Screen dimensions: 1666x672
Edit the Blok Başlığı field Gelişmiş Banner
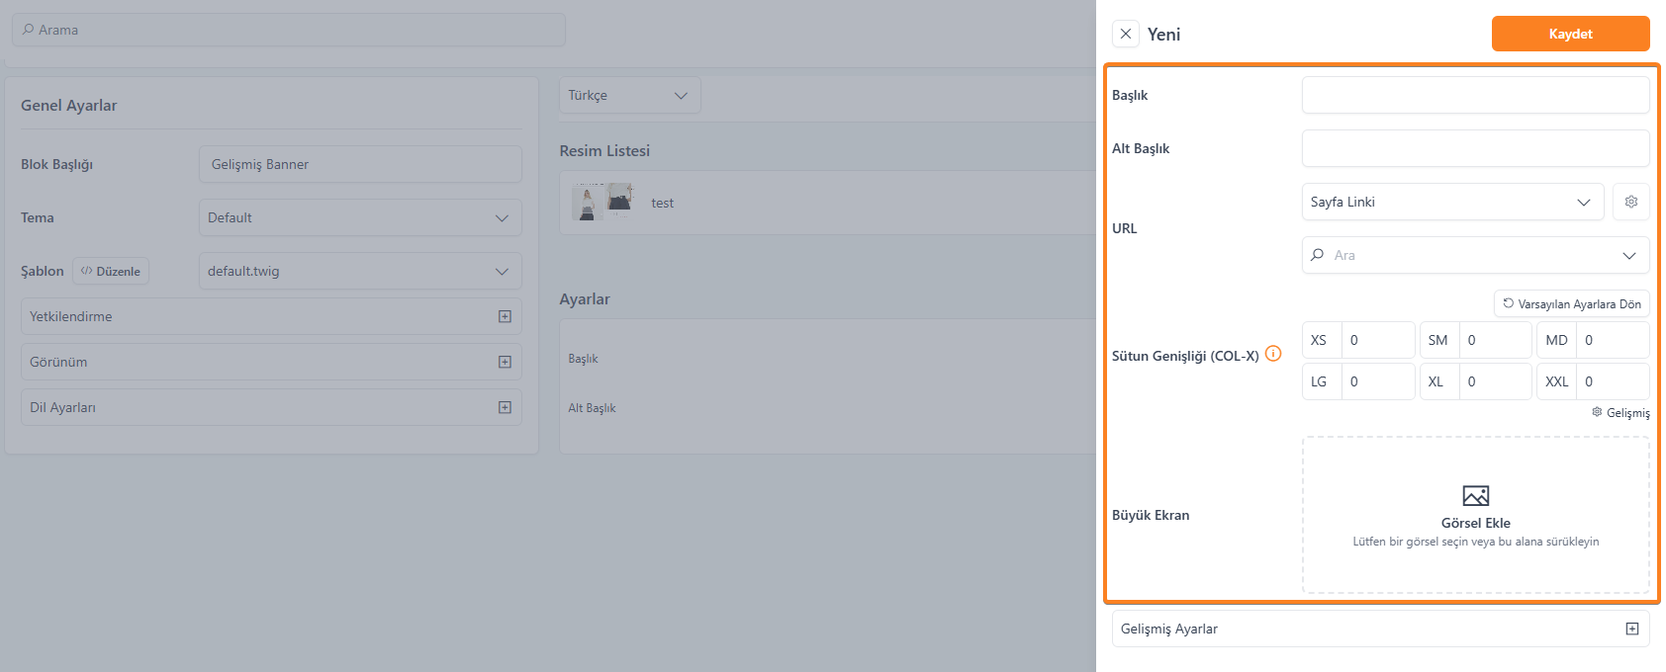[360, 164]
